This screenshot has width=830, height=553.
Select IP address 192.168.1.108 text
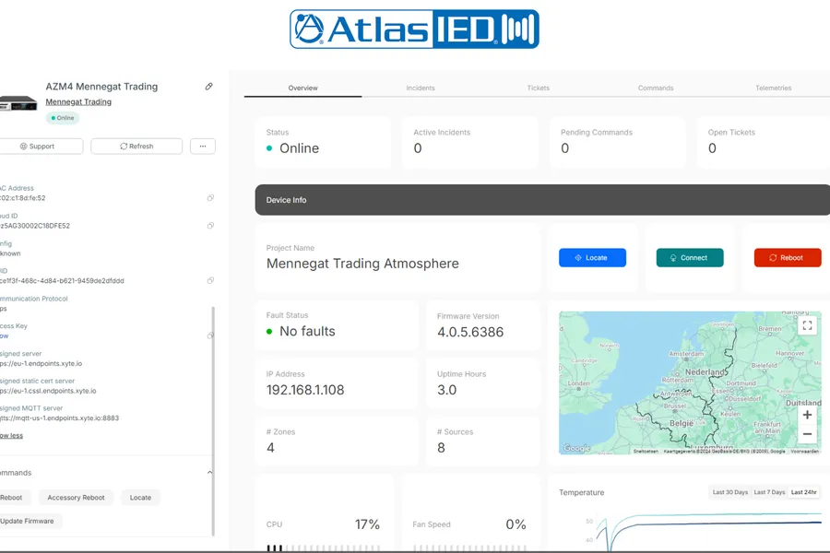[x=305, y=390]
